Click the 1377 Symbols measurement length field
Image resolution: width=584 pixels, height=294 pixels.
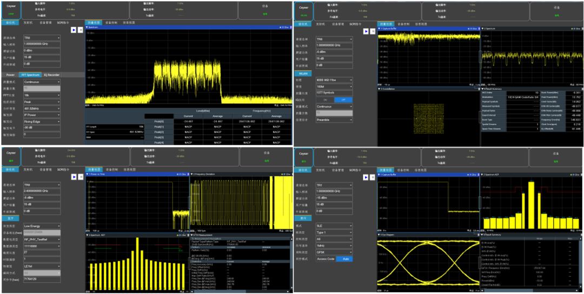tap(334, 93)
